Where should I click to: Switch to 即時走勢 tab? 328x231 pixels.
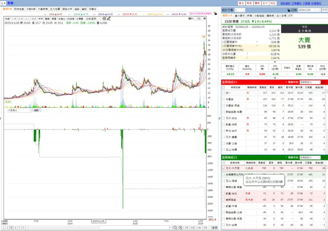(19, 9)
